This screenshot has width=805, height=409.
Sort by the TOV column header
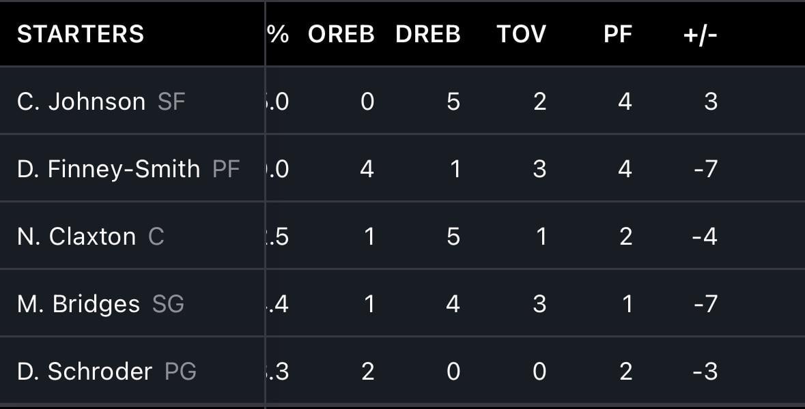(x=521, y=34)
